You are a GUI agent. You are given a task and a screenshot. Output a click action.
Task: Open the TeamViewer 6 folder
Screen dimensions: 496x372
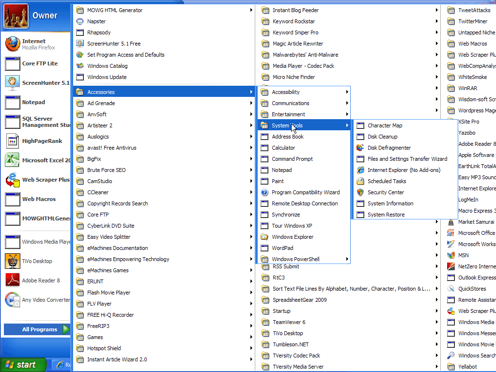(350, 322)
